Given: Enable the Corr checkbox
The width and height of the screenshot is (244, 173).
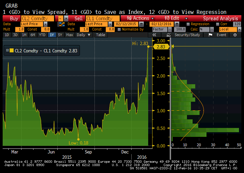Looking at the screenshot, I should tap(217, 24).
